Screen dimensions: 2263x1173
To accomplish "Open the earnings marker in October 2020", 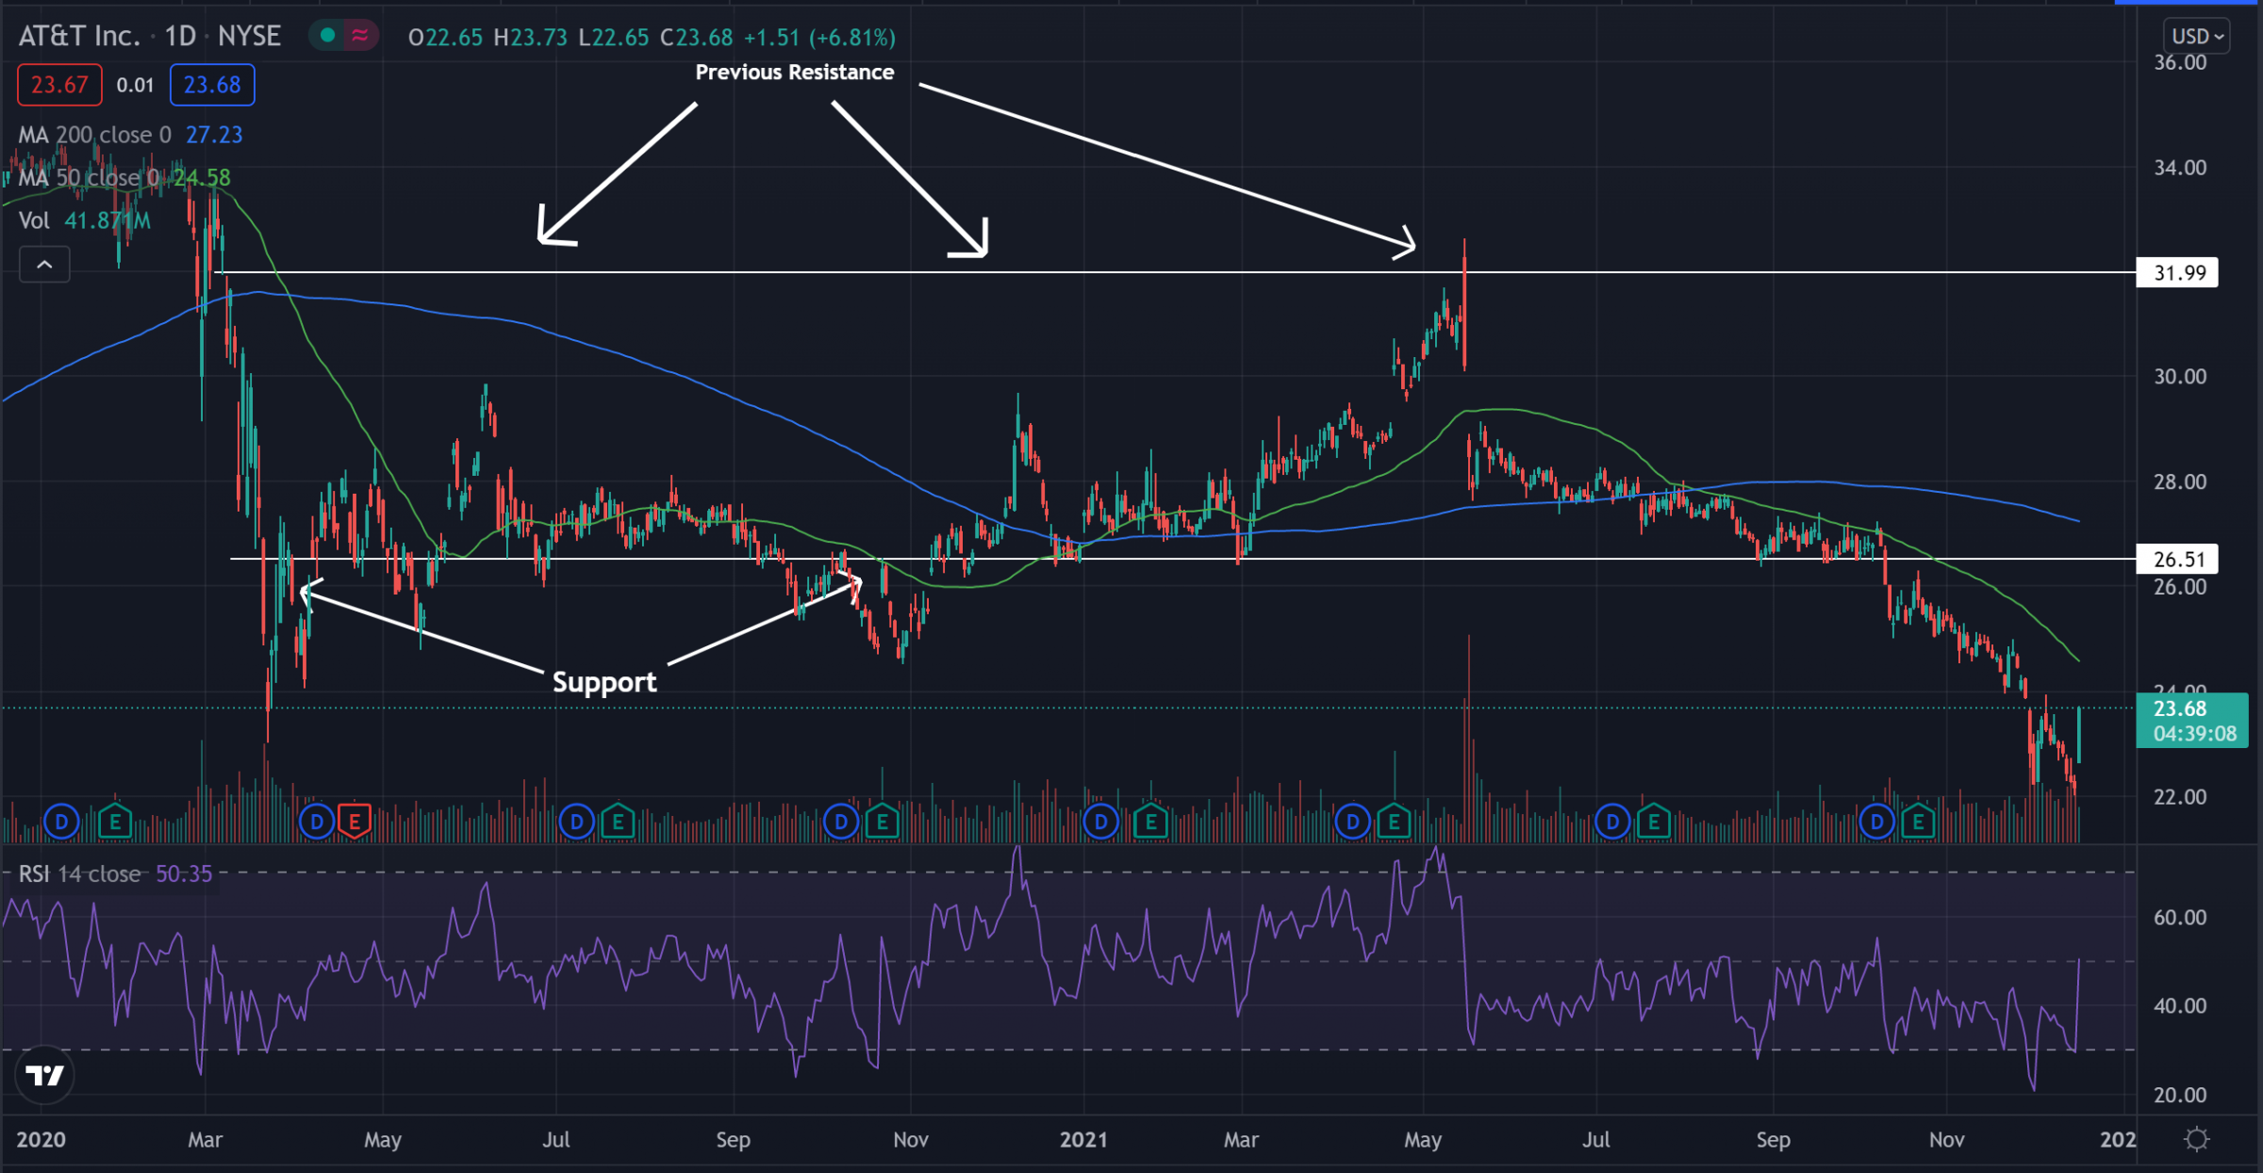I will (x=882, y=823).
